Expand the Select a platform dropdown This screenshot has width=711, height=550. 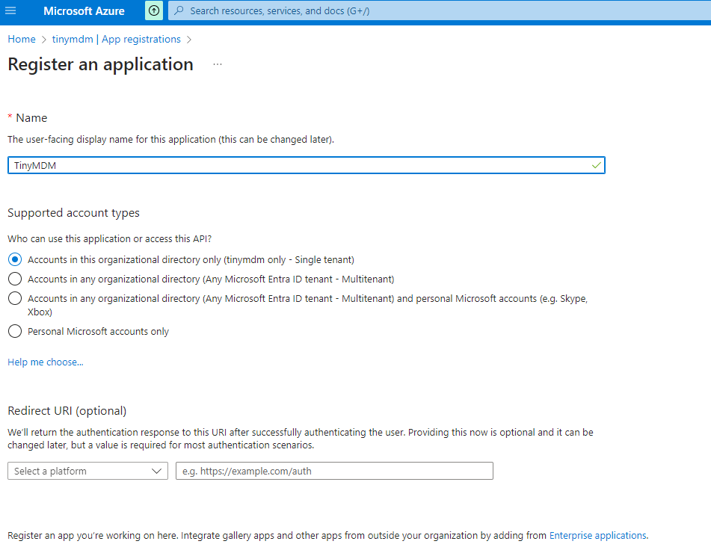point(87,471)
